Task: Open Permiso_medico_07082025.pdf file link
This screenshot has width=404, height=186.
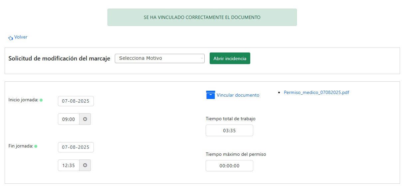Action: (316, 93)
